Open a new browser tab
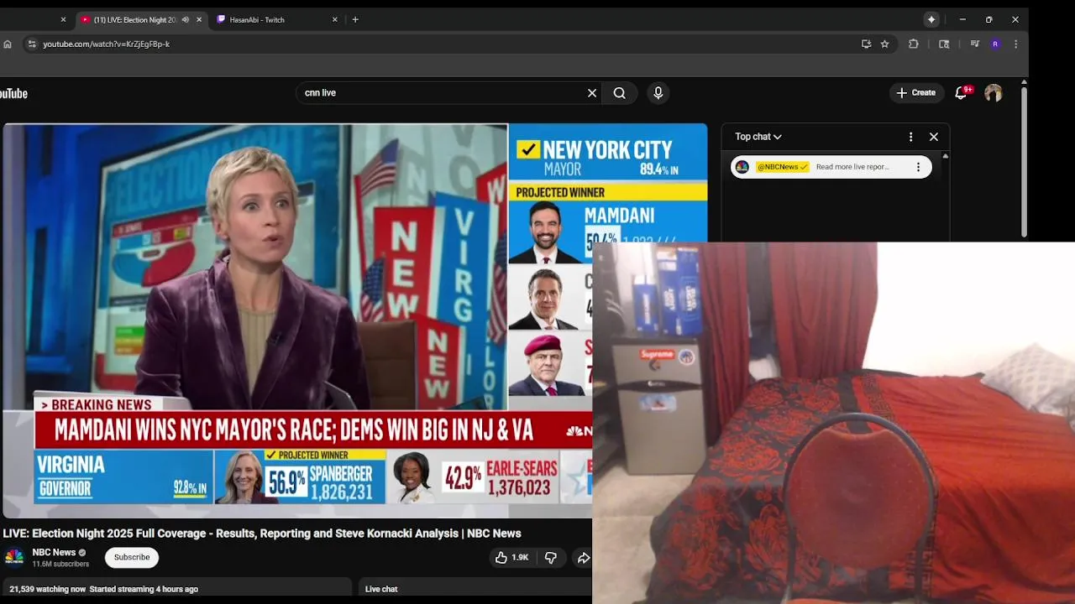Image resolution: width=1075 pixels, height=604 pixels. click(x=355, y=19)
